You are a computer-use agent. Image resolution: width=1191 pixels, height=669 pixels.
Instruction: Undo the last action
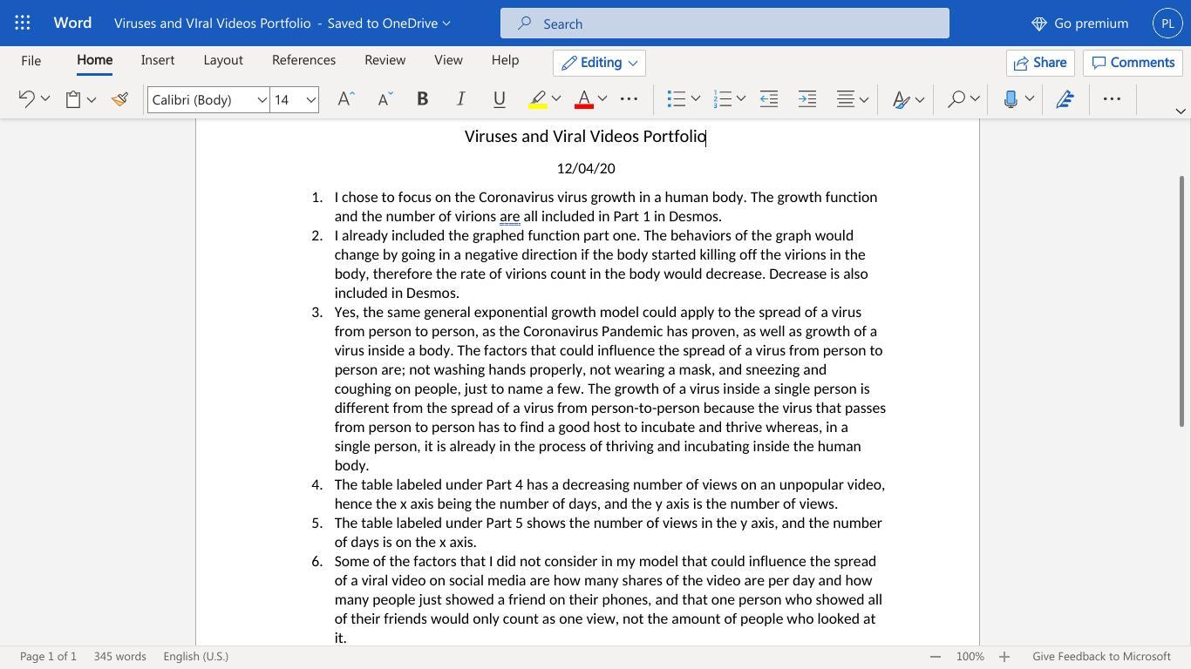[26, 99]
